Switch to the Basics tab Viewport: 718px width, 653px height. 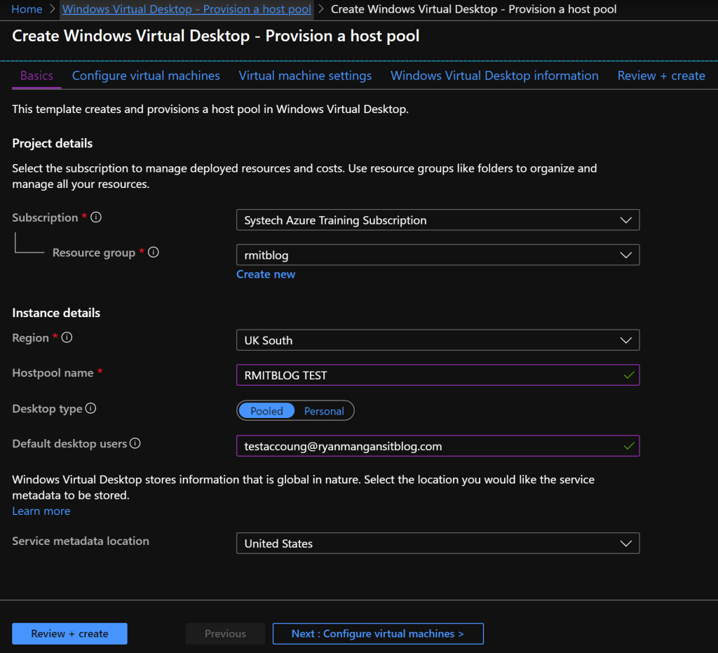click(36, 76)
